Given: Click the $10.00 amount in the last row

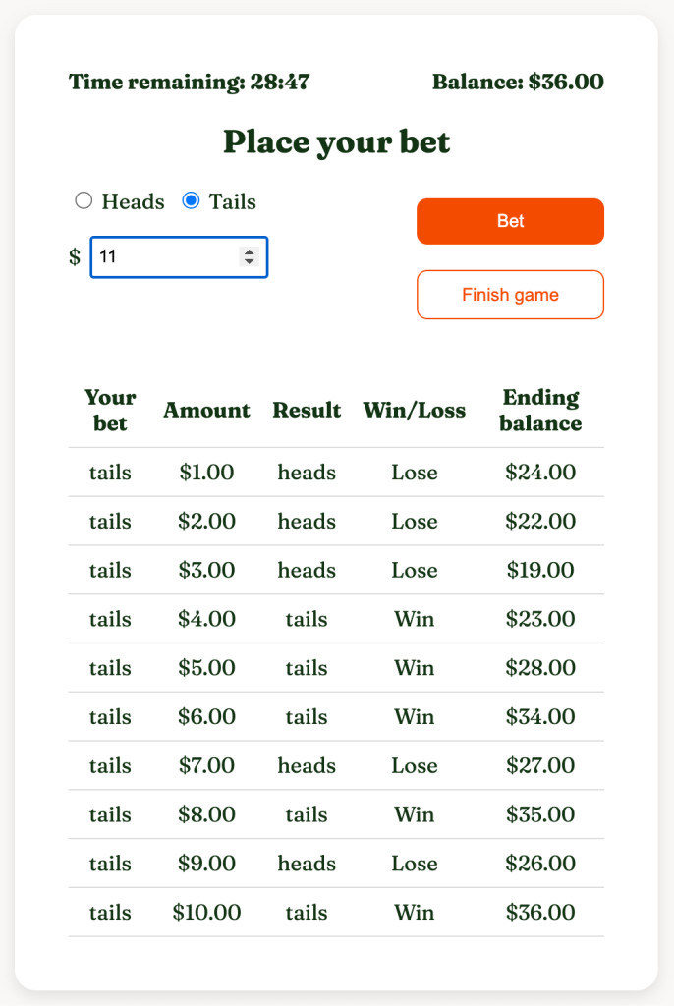Looking at the screenshot, I should pos(206,913).
